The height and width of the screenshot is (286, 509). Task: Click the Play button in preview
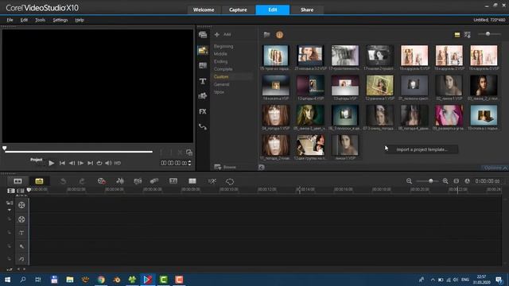click(51, 163)
